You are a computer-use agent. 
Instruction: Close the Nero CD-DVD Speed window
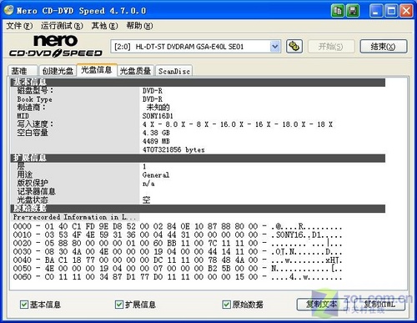pyautogui.click(x=406, y=11)
